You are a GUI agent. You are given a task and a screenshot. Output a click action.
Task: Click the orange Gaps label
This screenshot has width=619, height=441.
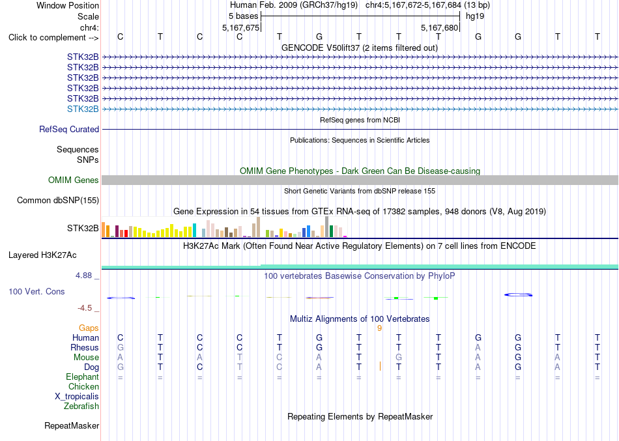[x=89, y=328]
